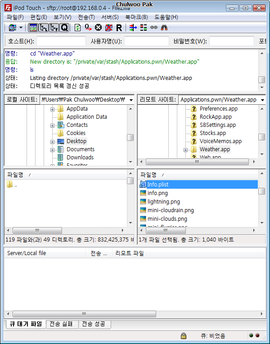Open the 편집(E) menu
The image size is (270, 344).
[x=39, y=17]
